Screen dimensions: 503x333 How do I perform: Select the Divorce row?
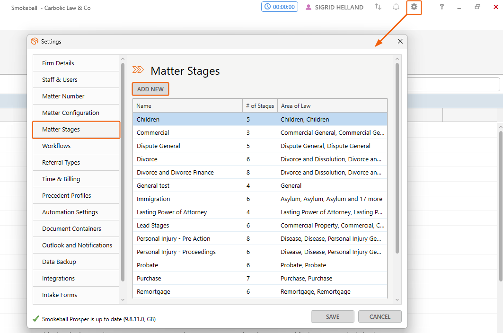260,159
